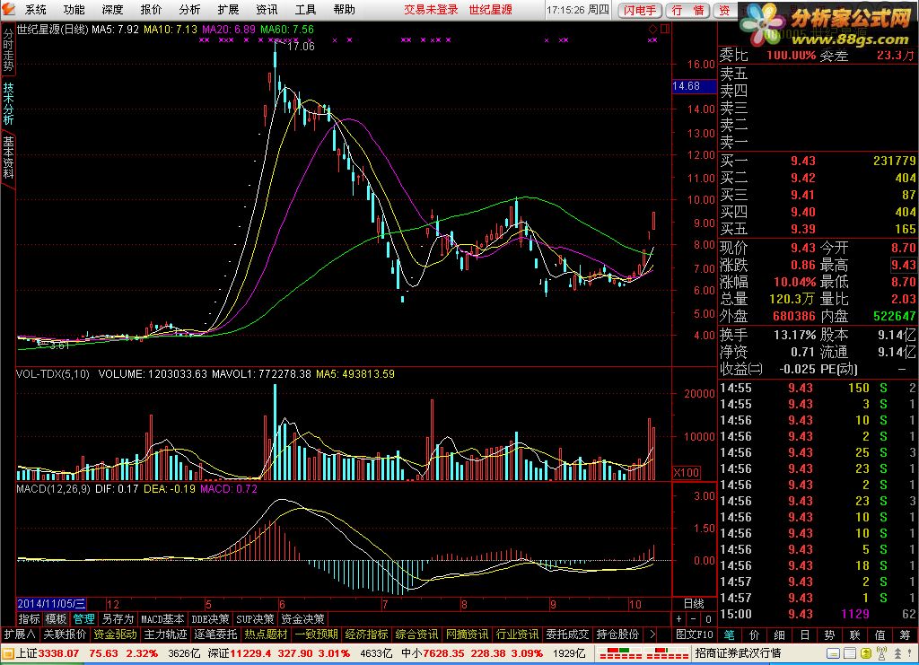The height and width of the screenshot is (665, 919).
Task: Apply the DDE决策 template
Action: pyautogui.click(x=210, y=618)
